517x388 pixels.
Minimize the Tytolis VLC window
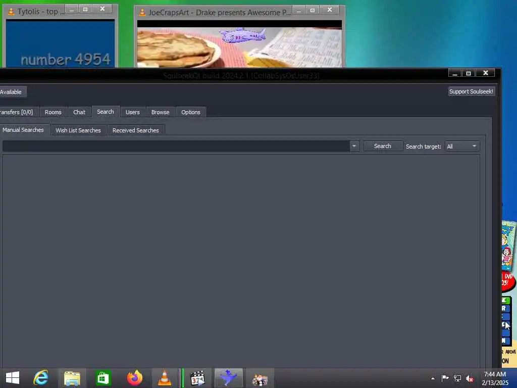coord(72,9)
